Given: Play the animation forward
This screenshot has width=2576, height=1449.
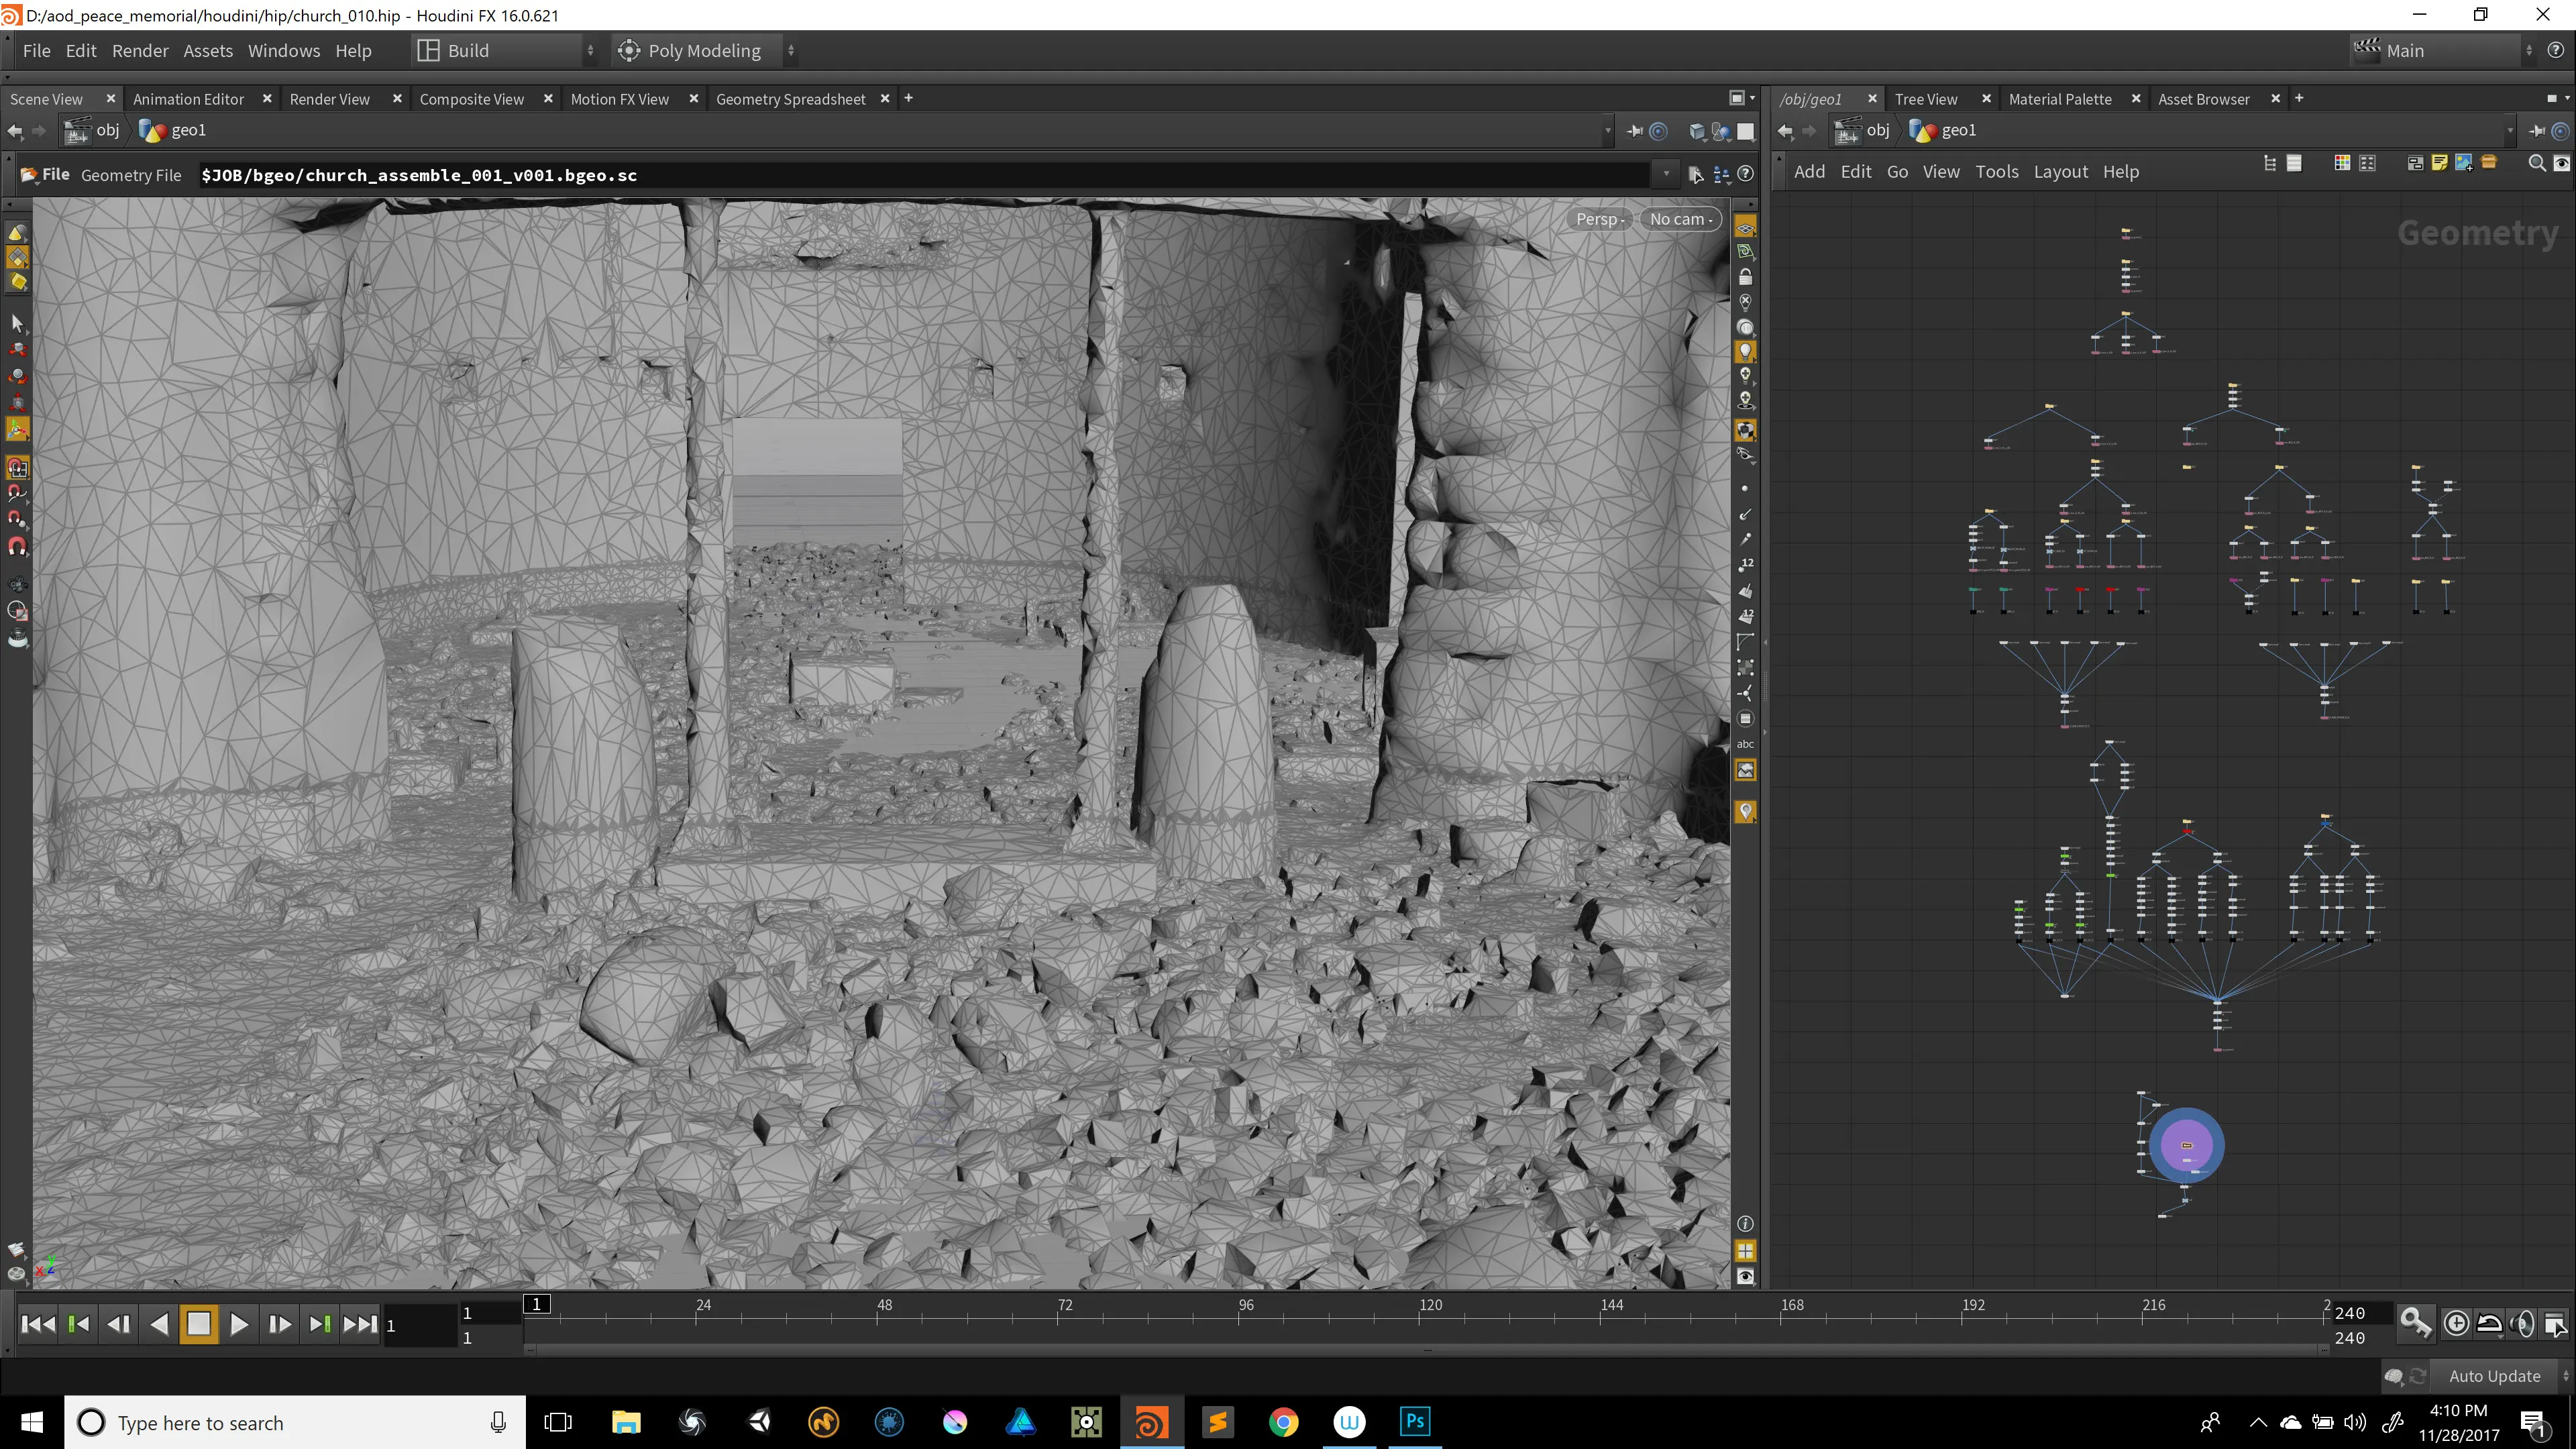Looking at the screenshot, I should point(239,1324).
